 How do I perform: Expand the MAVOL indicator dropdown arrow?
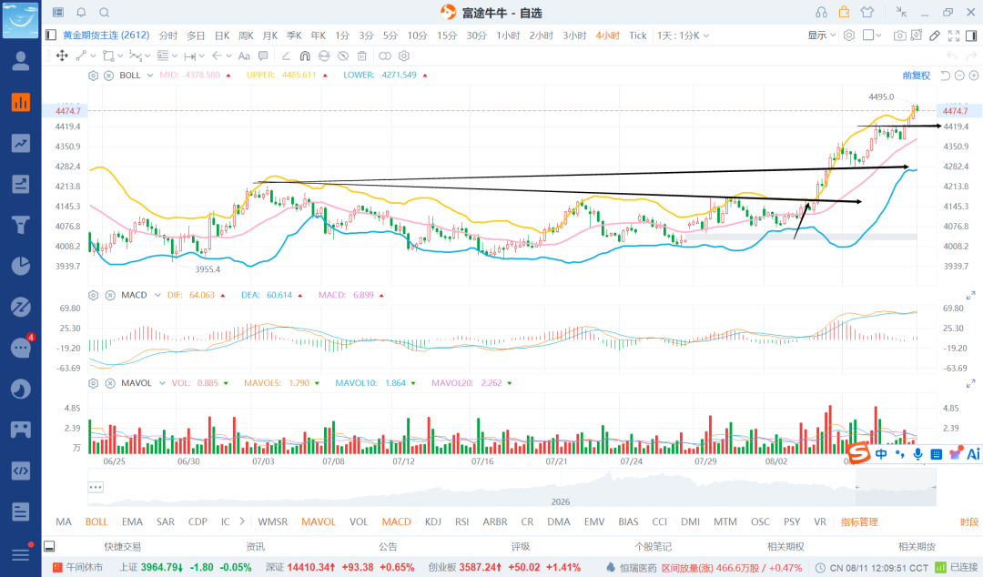(162, 383)
